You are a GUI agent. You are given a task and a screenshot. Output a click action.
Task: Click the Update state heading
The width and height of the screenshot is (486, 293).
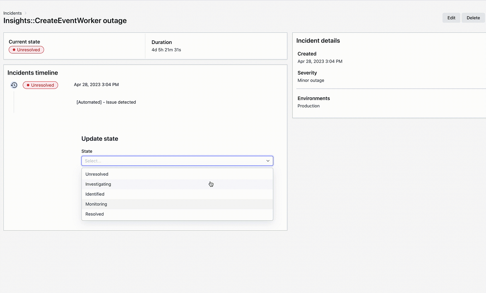[100, 139]
